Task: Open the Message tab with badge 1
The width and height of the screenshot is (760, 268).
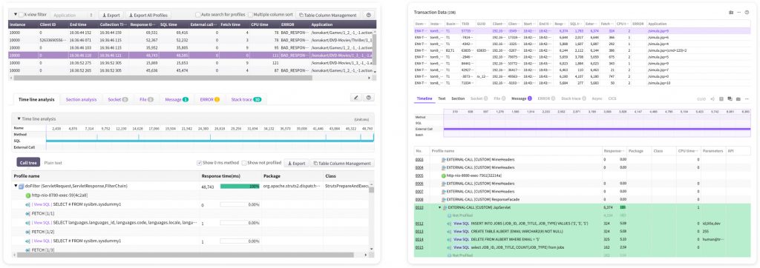Action: (177, 100)
